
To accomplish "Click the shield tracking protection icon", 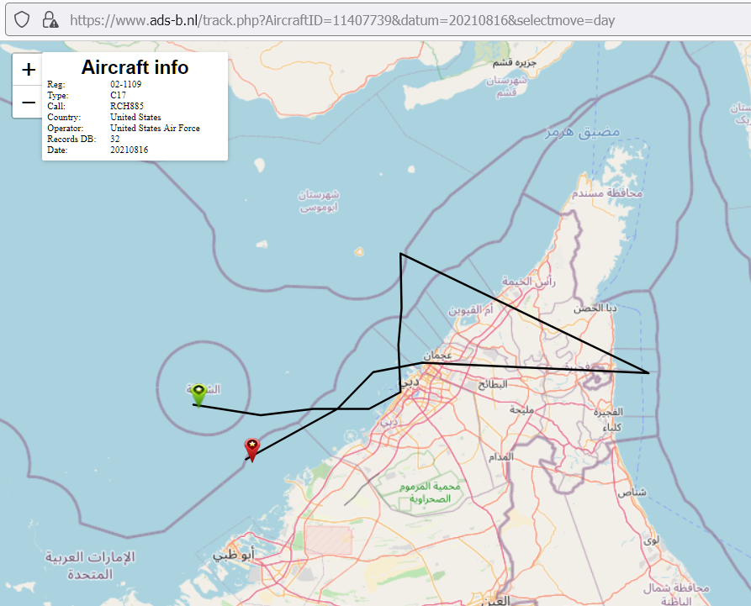I will (x=22, y=20).
